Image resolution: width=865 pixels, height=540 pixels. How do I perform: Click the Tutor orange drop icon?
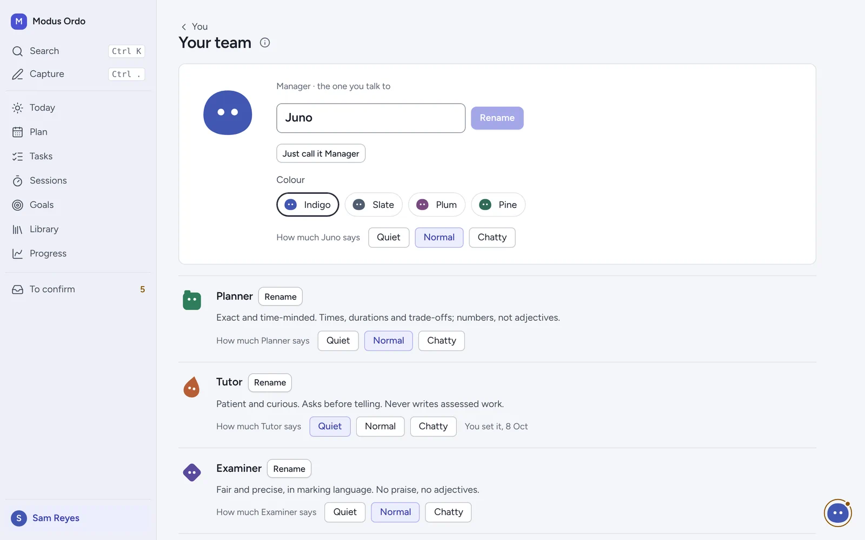point(192,387)
